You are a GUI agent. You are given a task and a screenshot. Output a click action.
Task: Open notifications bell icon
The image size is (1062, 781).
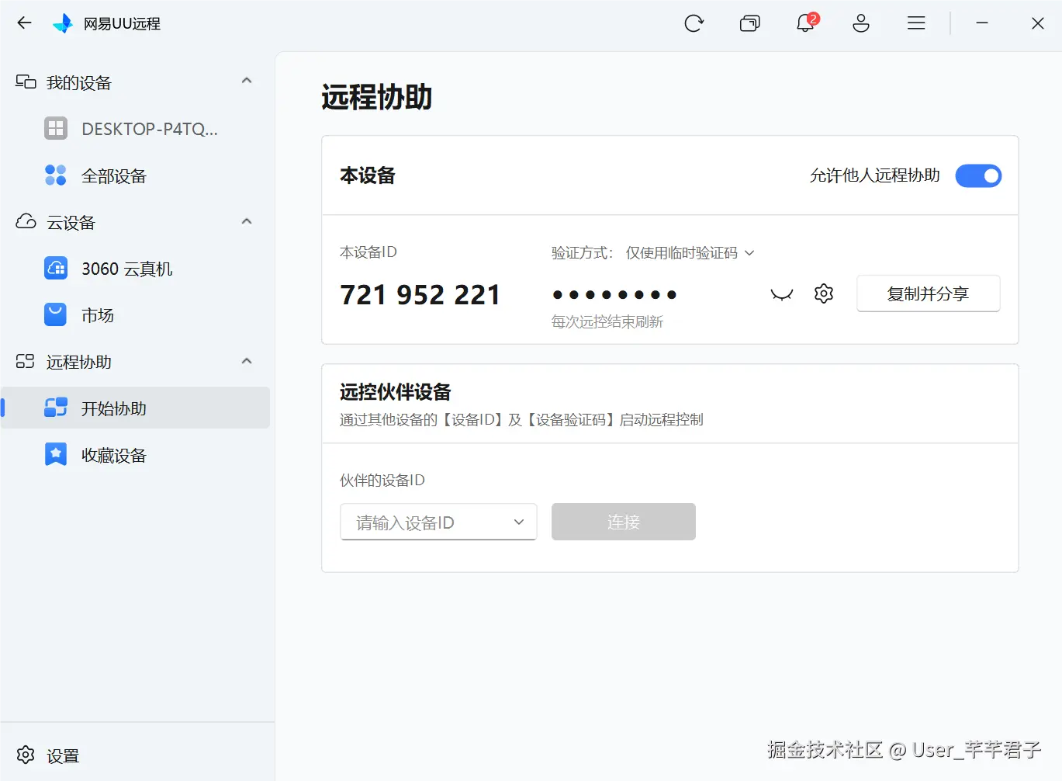pyautogui.click(x=805, y=23)
